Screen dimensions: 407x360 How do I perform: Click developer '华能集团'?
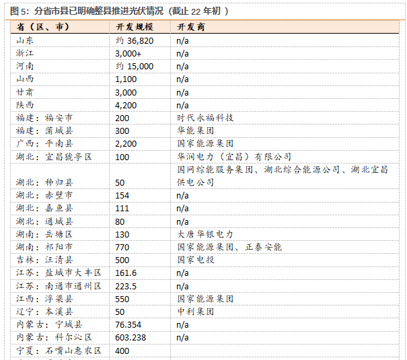[196, 131]
